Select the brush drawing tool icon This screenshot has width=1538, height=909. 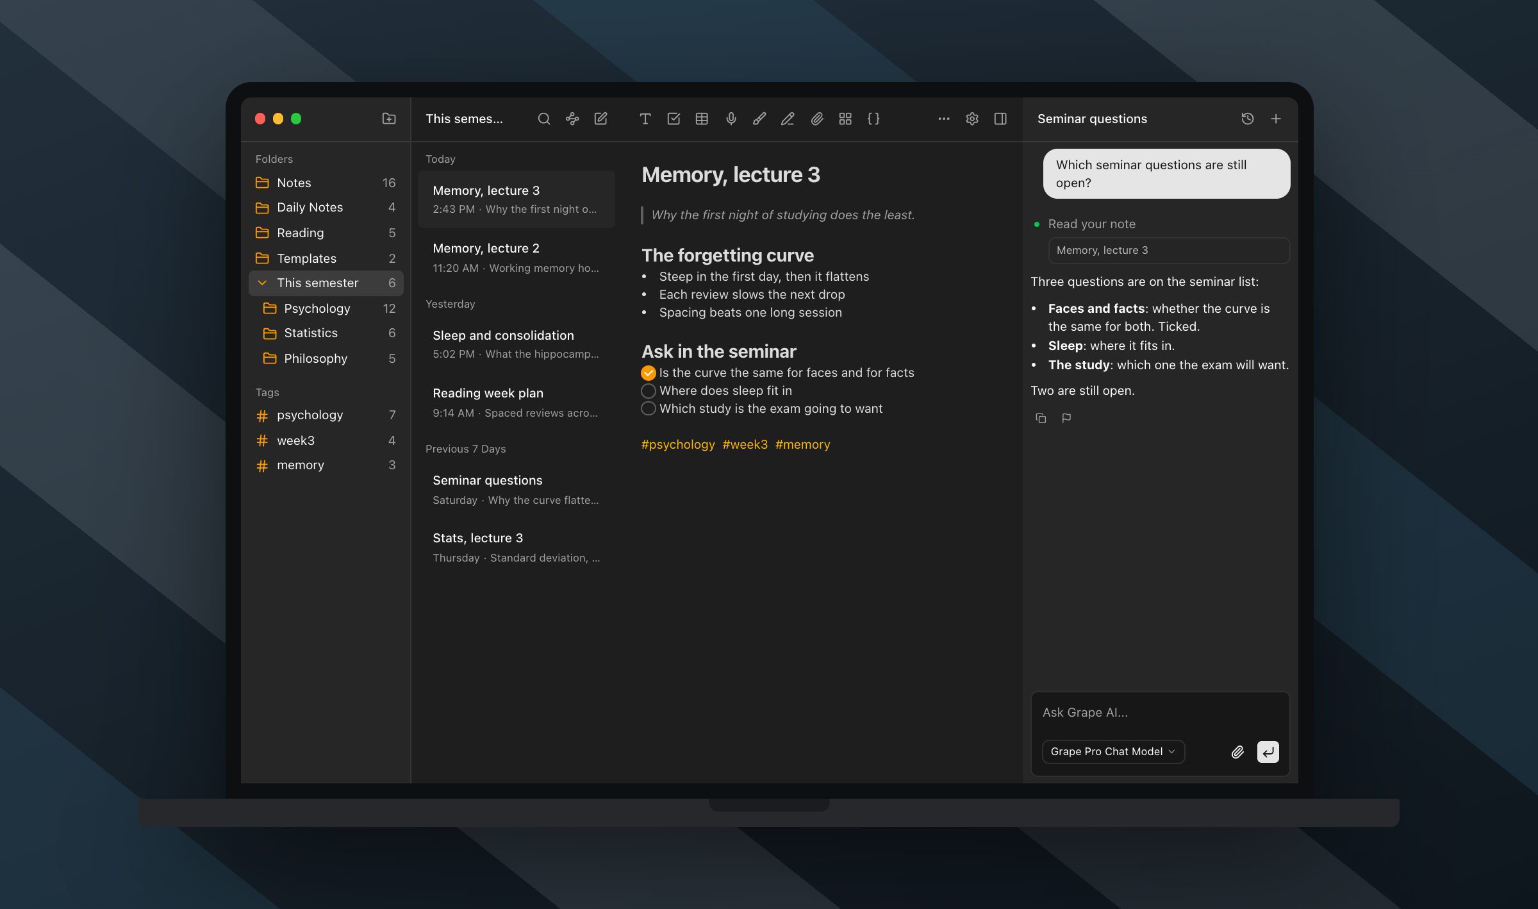(759, 119)
